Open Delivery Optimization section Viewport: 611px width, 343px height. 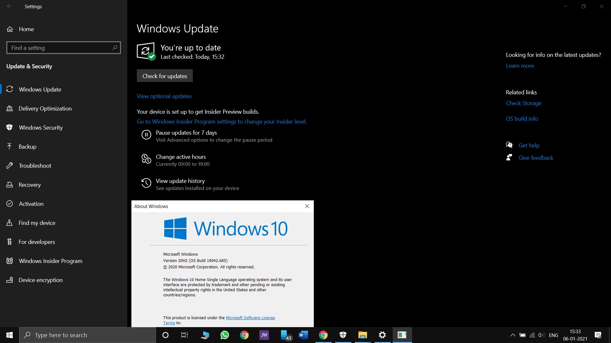coord(45,108)
